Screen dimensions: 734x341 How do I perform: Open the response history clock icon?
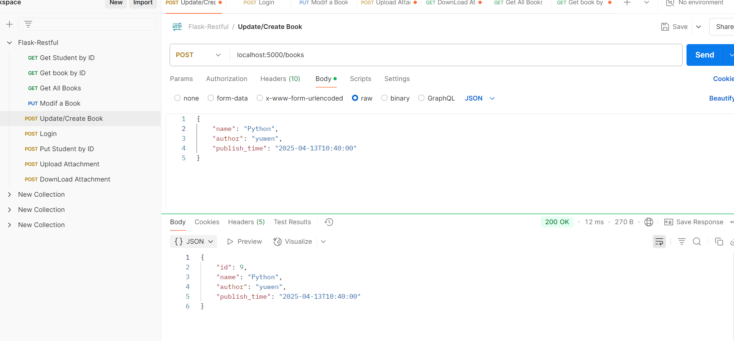(329, 222)
